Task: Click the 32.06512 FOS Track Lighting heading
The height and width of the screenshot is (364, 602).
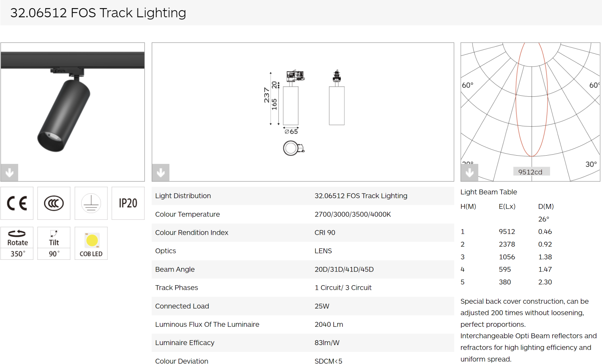Action: [x=98, y=13]
